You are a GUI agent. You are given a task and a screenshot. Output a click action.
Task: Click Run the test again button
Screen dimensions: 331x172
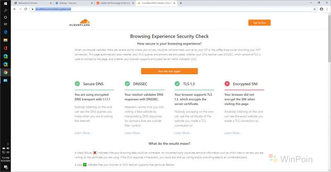click(x=169, y=71)
